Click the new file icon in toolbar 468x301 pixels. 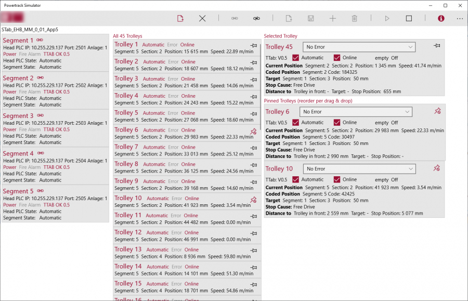point(180,18)
